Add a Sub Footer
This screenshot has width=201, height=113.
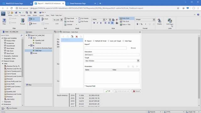[x=83, y=21]
